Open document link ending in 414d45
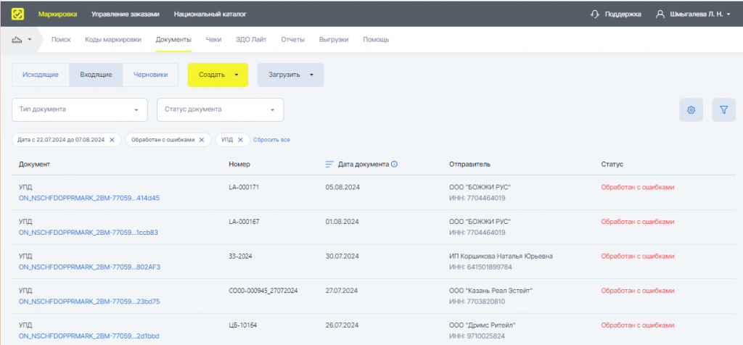This screenshot has height=345, width=743. pos(89,198)
